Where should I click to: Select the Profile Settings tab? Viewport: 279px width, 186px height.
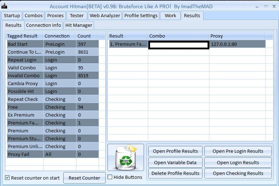[x=141, y=15]
